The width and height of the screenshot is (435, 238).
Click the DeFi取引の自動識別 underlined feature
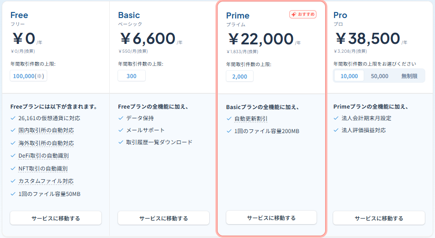pyautogui.click(x=43, y=156)
